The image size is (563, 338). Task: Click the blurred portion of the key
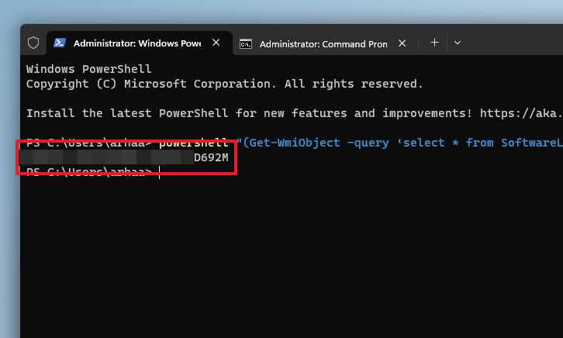pyautogui.click(x=106, y=157)
